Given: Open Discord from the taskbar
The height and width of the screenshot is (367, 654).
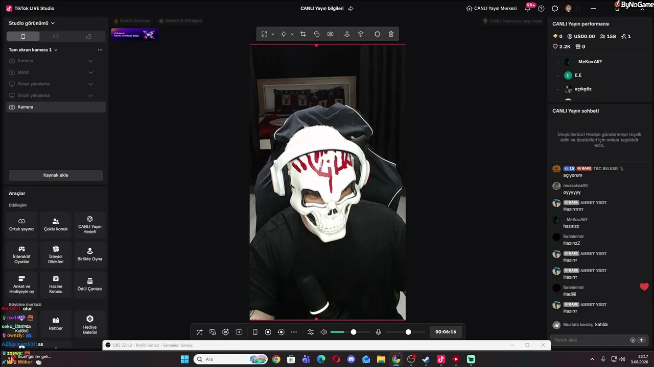Looking at the screenshot, I should (x=351, y=359).
